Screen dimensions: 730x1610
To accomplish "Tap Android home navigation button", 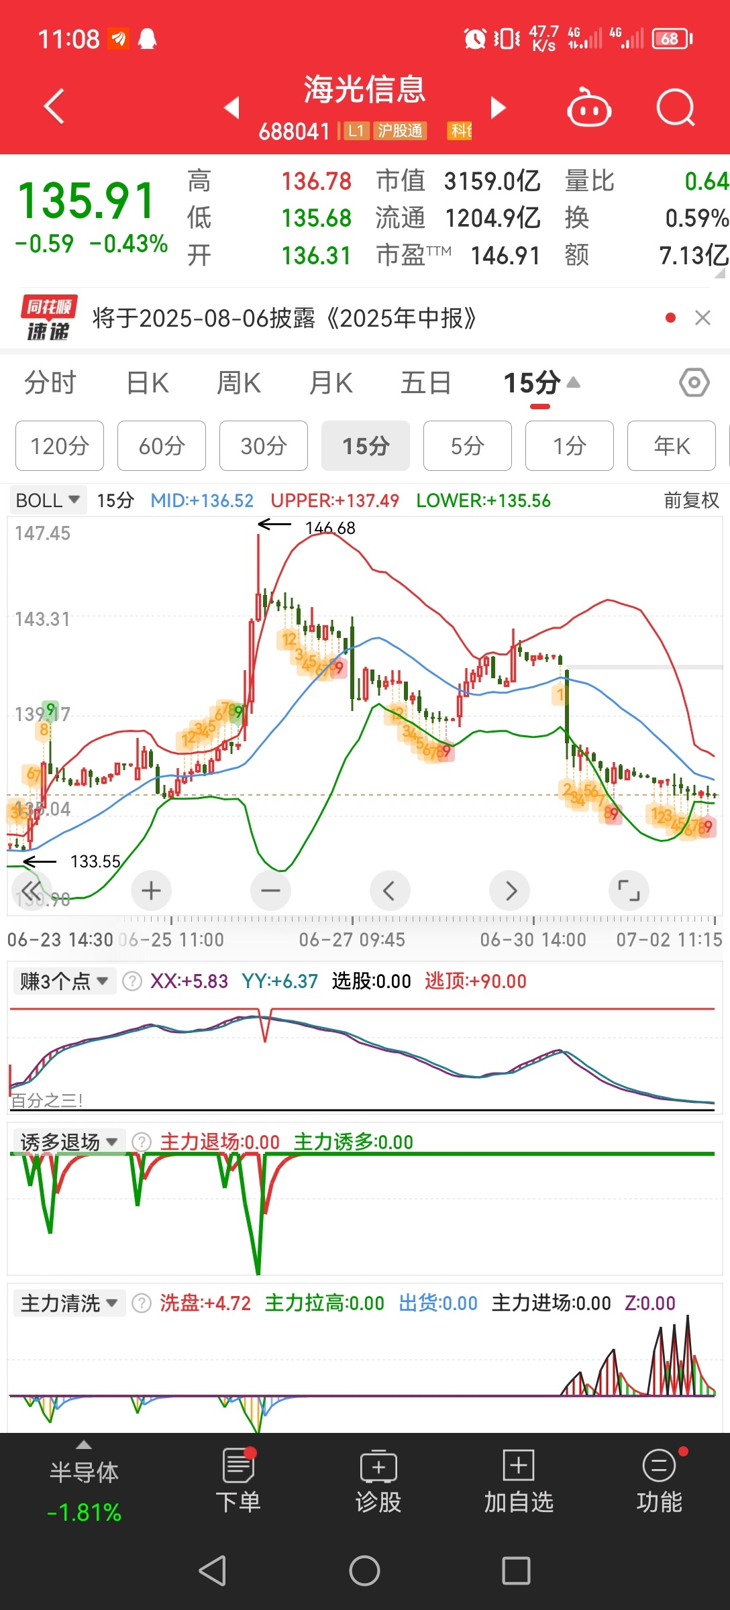I will pos(364,1570).
